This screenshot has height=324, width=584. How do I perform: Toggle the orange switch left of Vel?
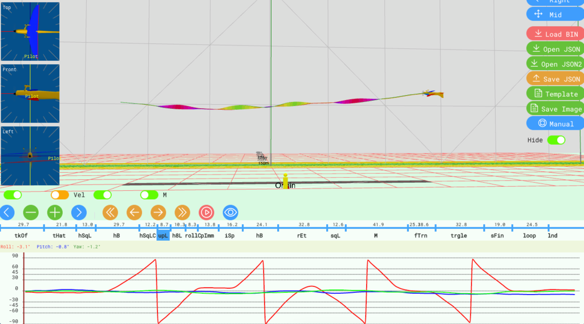click(x=59, y=195)
